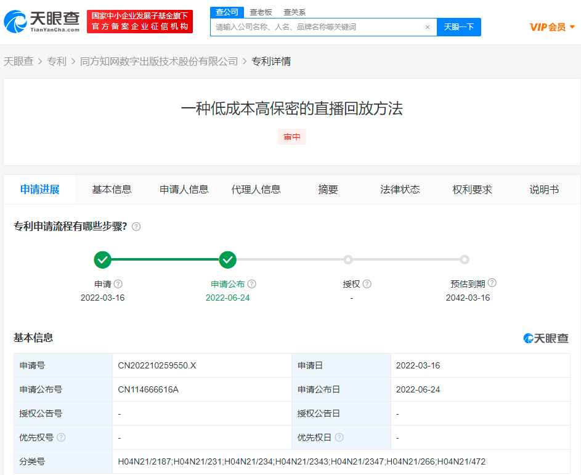Click the TianYanCha logo at top left
This screenshot has height=475, width=581.
41,22
